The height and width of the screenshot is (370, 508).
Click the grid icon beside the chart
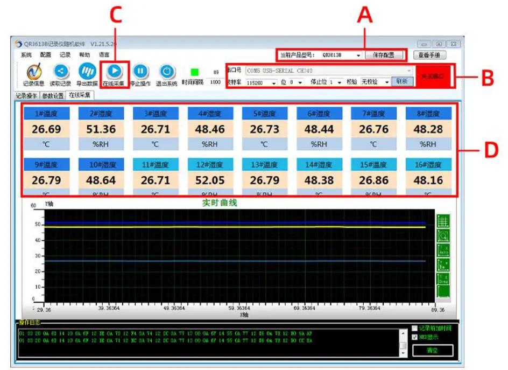click(443, 221)
